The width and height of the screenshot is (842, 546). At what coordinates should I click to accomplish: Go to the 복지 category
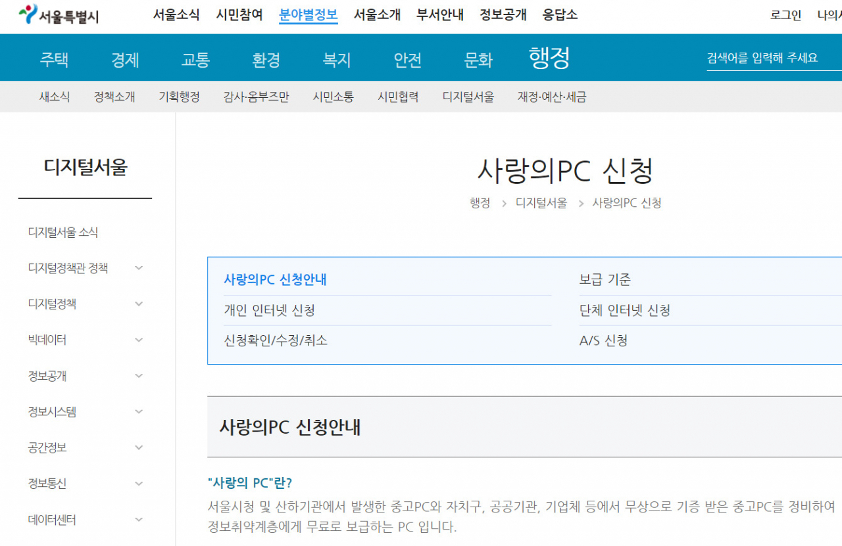pos(337,60)
